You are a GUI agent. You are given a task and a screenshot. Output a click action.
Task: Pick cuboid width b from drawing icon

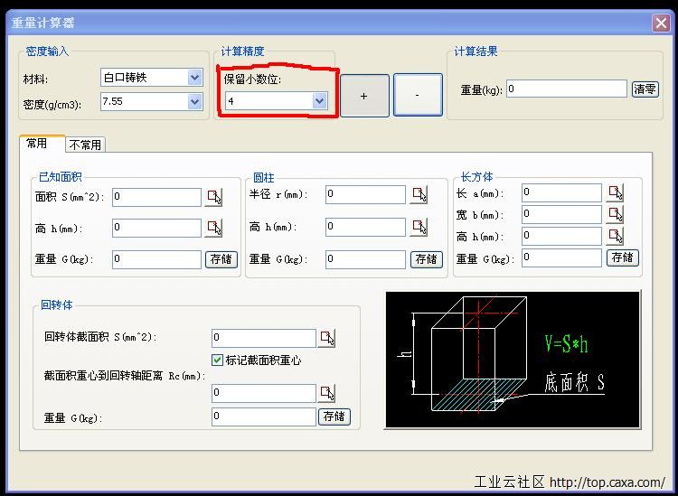pos(615,214)
